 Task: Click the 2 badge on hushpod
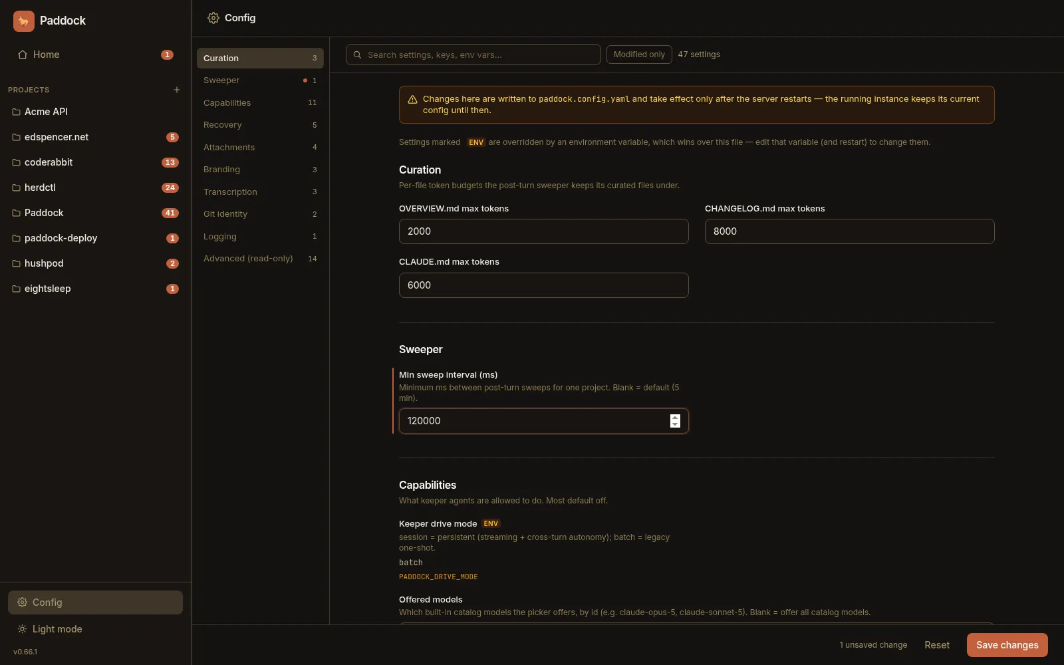tap(172, 263)
